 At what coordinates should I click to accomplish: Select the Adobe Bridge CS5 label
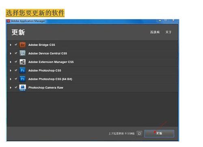(x=42, y=45)
